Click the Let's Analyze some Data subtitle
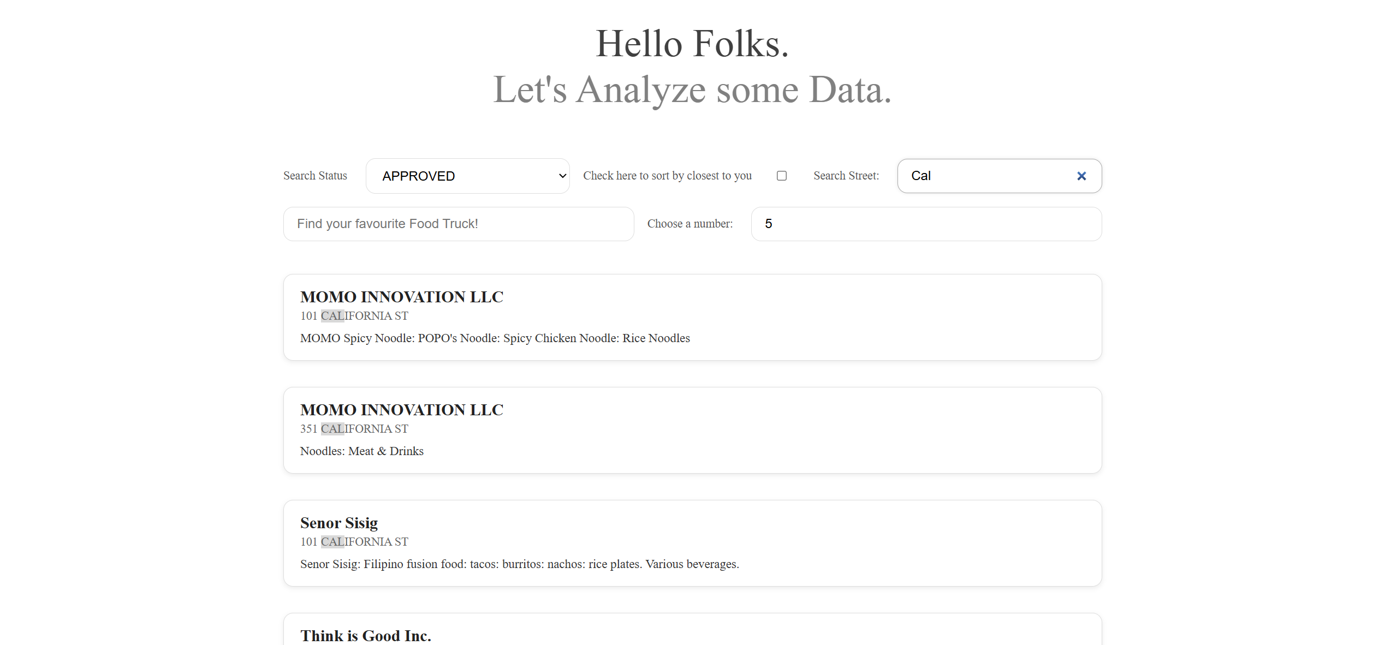 pyautogui.click(x=692, y=90)
